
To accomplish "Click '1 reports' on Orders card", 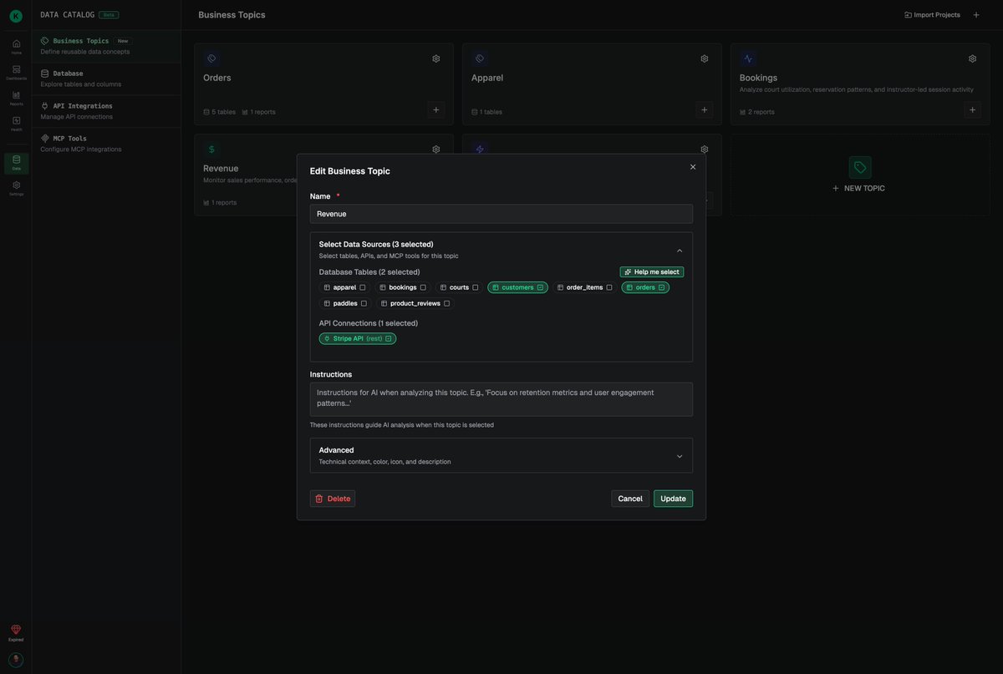I will 258,112.
